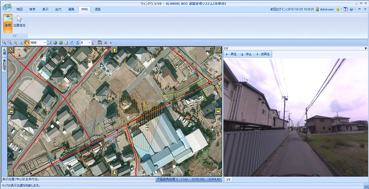Screen dimensions: 369x189
Task: Click the zoom out magnifier icon
Action: tap(21, 43)
